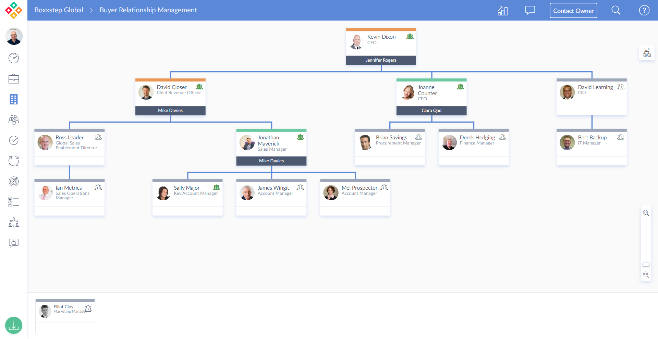The image size is (658, 339).
Task: Click the building accounts icon in sidebar
Action: (x=14, y=99)
